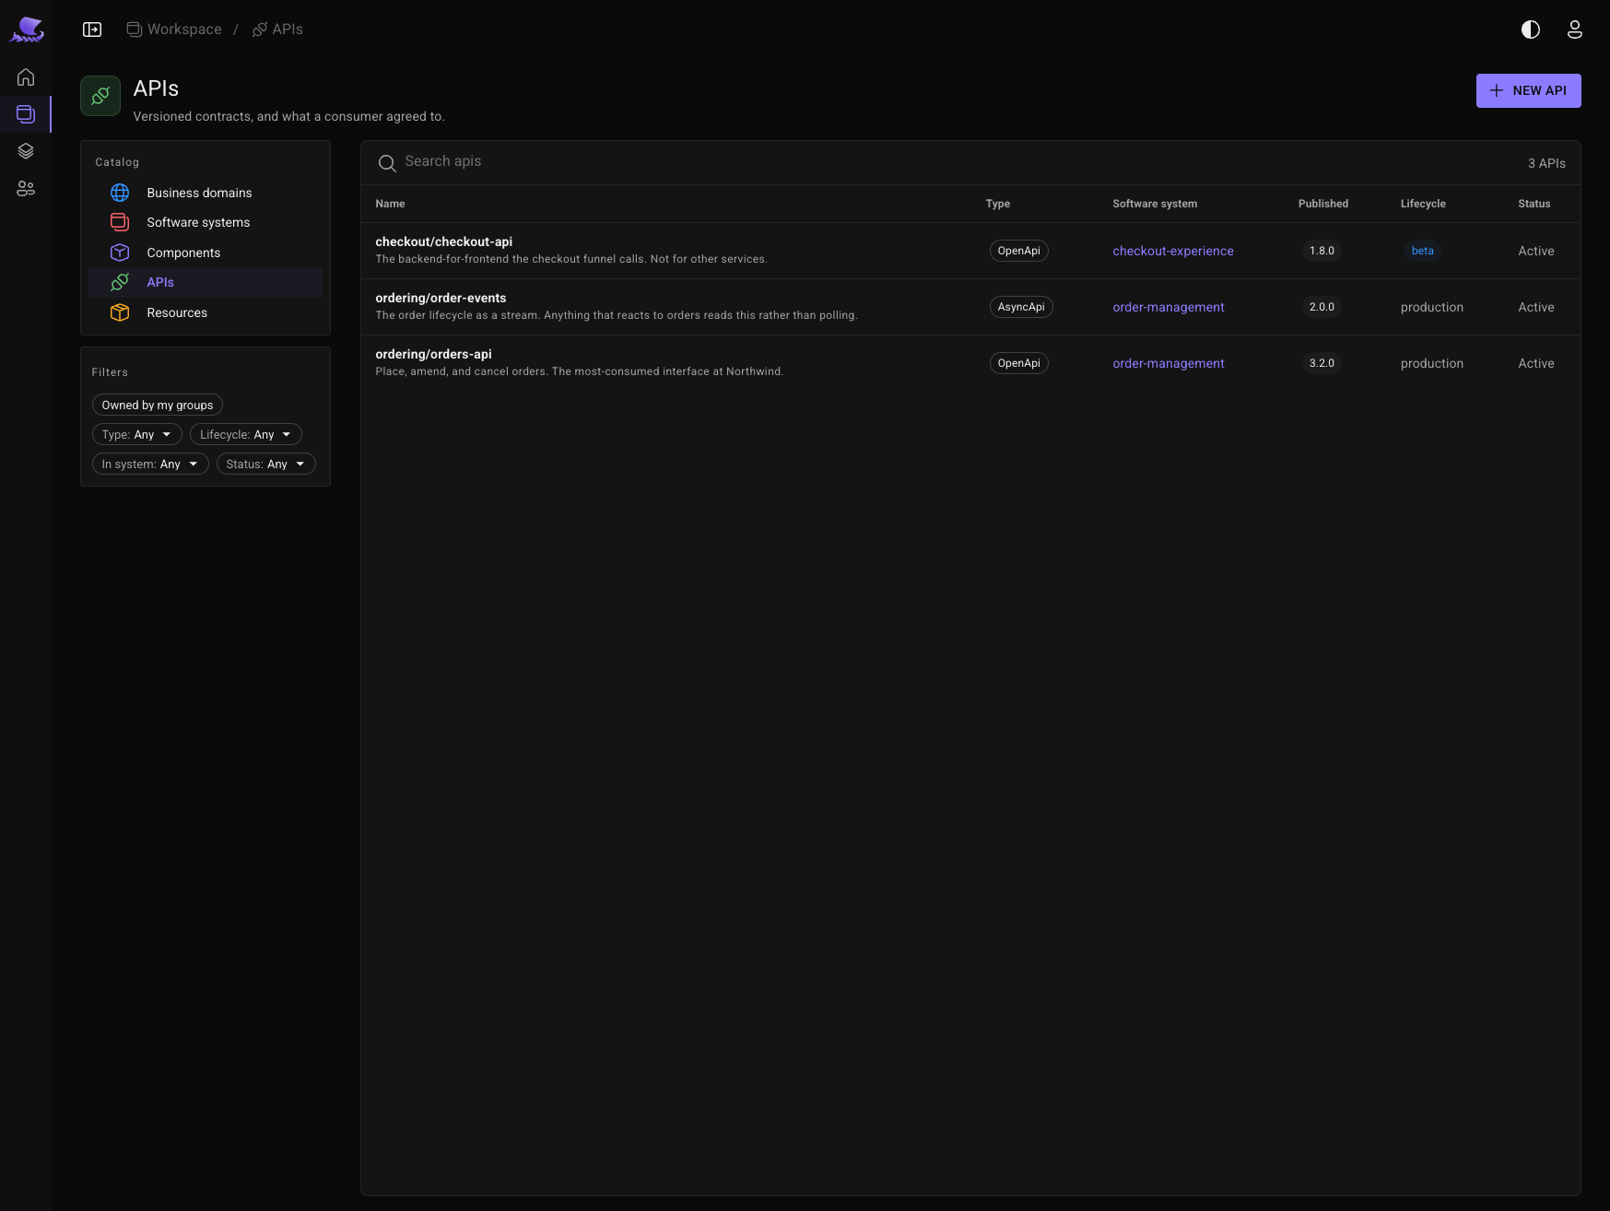Open the Lifecycle: Any dropdown

pyautogui.click(x=246, y=434)
